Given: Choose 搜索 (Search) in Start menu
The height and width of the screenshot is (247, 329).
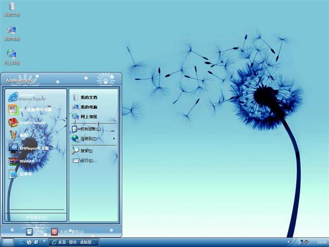Looking at the screenshot, I should tap(85, 151).
